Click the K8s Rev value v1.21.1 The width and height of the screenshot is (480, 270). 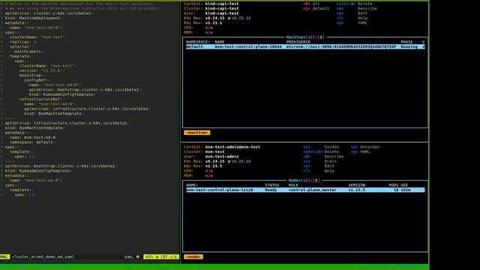[213, 23]
